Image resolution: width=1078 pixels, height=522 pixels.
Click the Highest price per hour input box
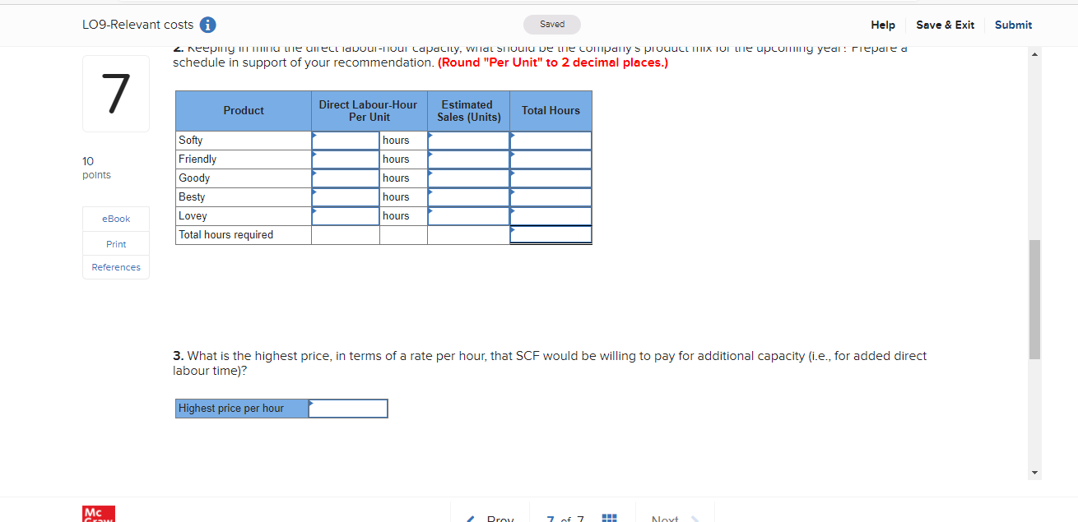(x=347, y=408)
